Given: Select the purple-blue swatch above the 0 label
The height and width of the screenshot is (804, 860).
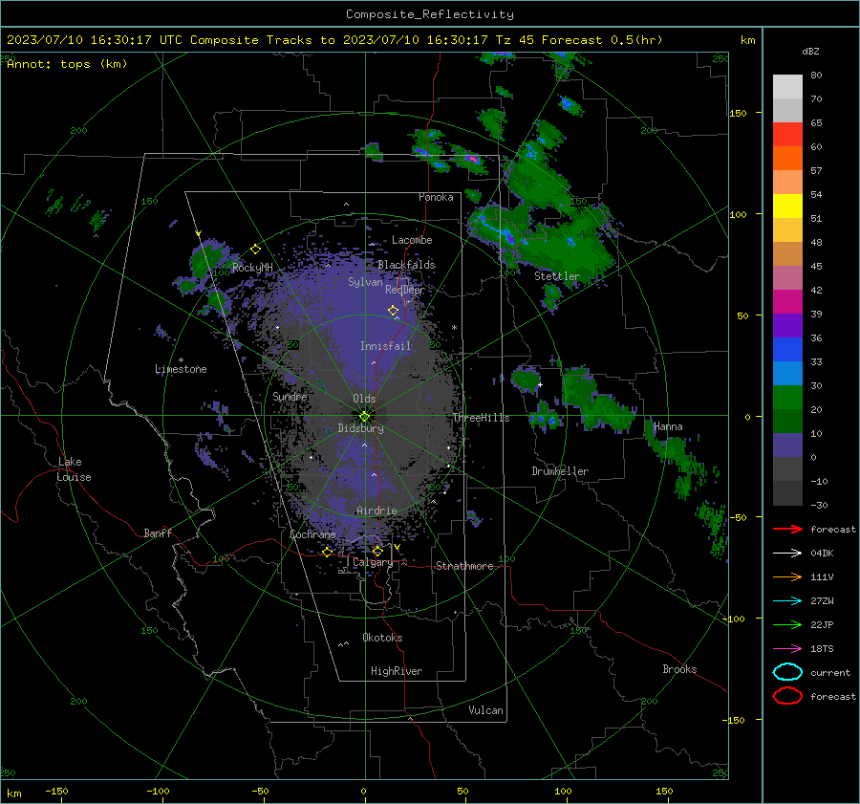Looking at the screenshot, I should click(x=787, y=445).
